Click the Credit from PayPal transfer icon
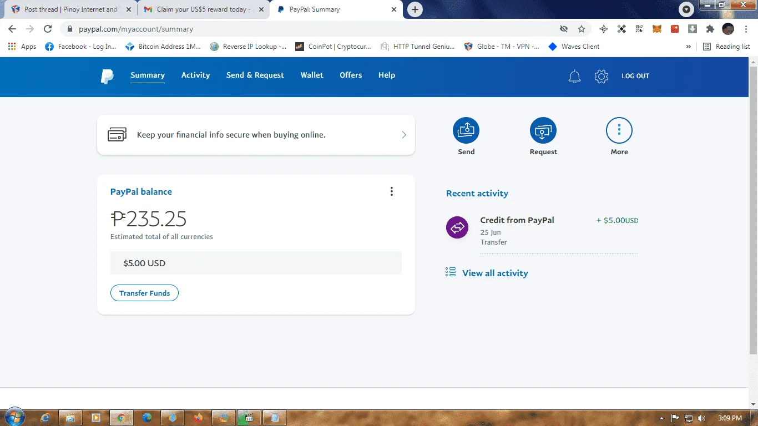The image size is (758, 426). pyautogui.click(x=457, y=227)
